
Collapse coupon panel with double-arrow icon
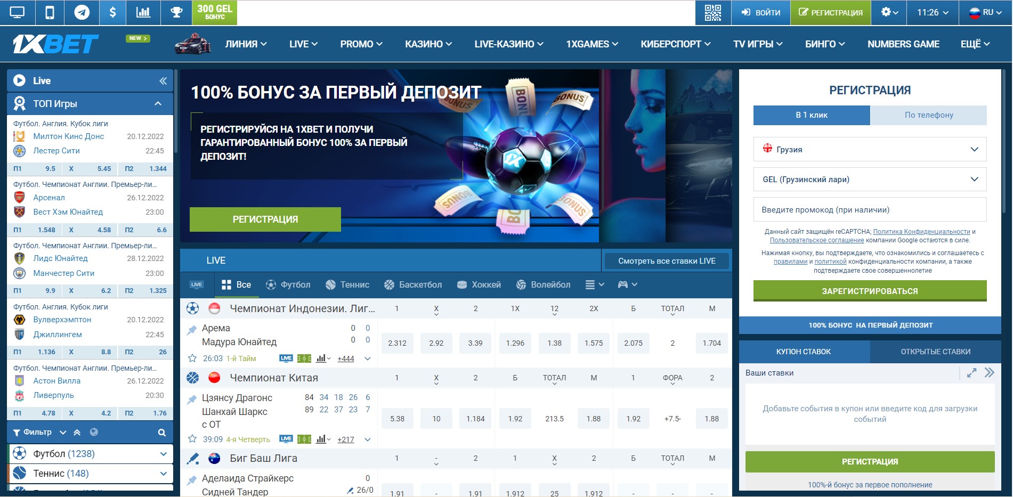click(990, 373)
